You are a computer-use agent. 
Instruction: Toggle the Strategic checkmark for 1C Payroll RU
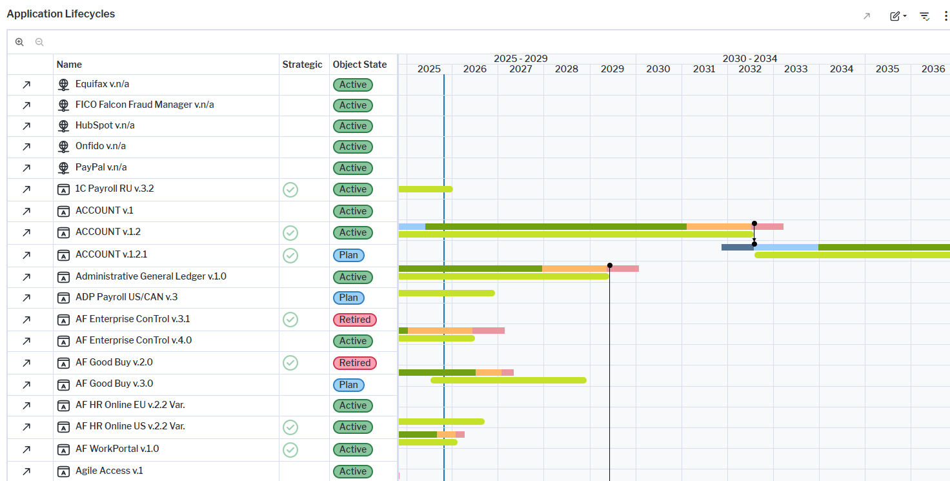(x=290, y=190)
